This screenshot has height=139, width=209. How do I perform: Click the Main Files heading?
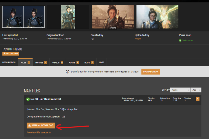coord(32,91)
